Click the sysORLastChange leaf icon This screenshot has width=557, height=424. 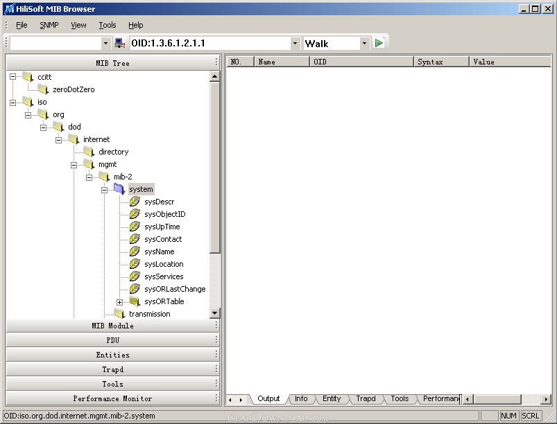[135, 288]
